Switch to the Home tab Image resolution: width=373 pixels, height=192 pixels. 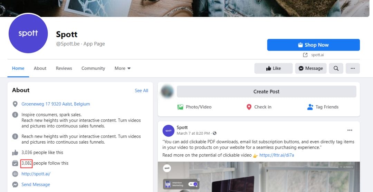(18, 68)
